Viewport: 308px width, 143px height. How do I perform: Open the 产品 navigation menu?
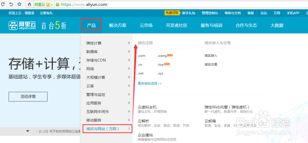click(91, 25)
